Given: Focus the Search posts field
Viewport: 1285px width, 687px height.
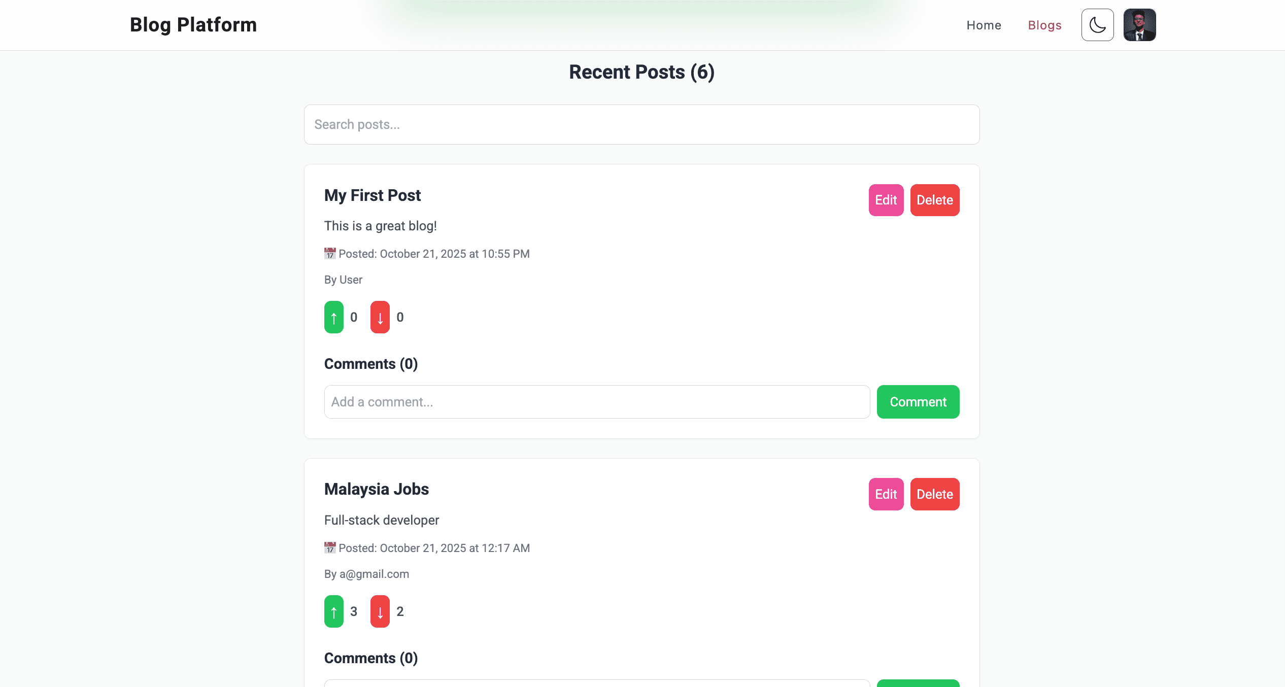Looking at the screenshot, I should (x=641, y=124).
